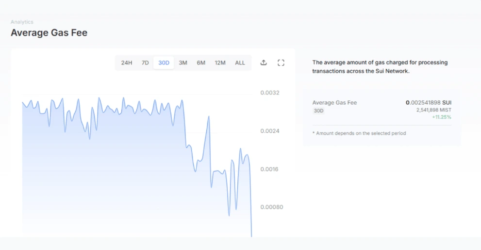Choose the 3M time range
The width and height of the screenshot is (481, 250).
click(x=183, y=63)
